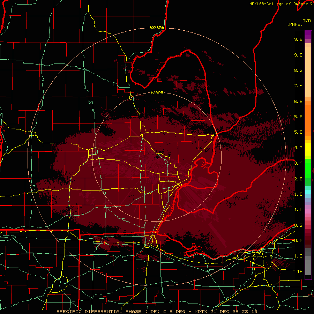The image size is (314, 314).
Task: Click the DKD legend title
Action: 307,21
